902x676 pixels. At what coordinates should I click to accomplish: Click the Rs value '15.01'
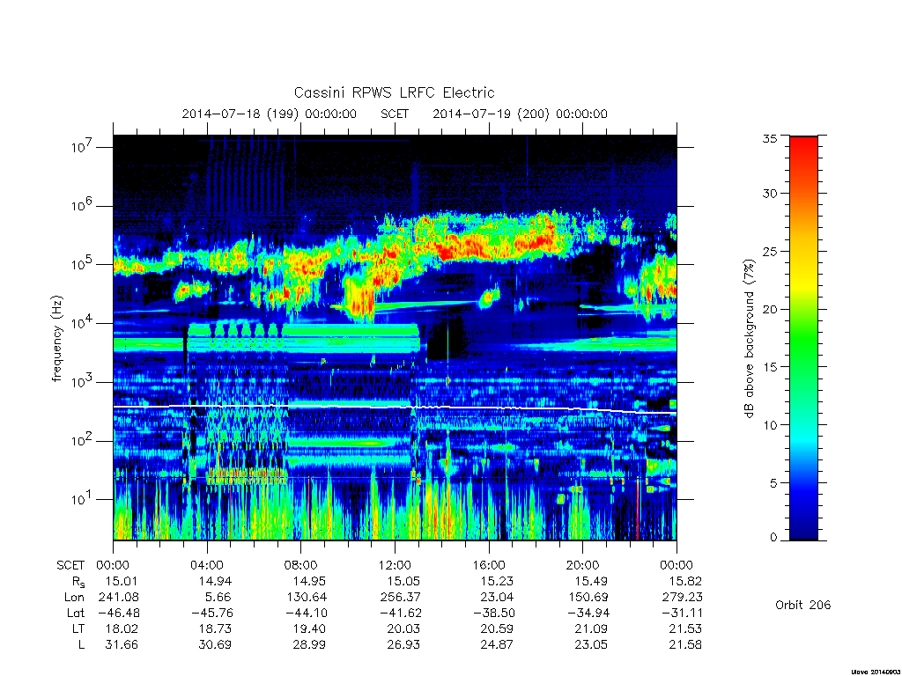(122, 581)
